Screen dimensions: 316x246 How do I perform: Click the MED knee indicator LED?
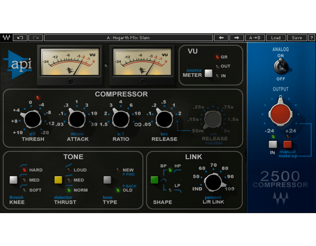tap(25, 180)
